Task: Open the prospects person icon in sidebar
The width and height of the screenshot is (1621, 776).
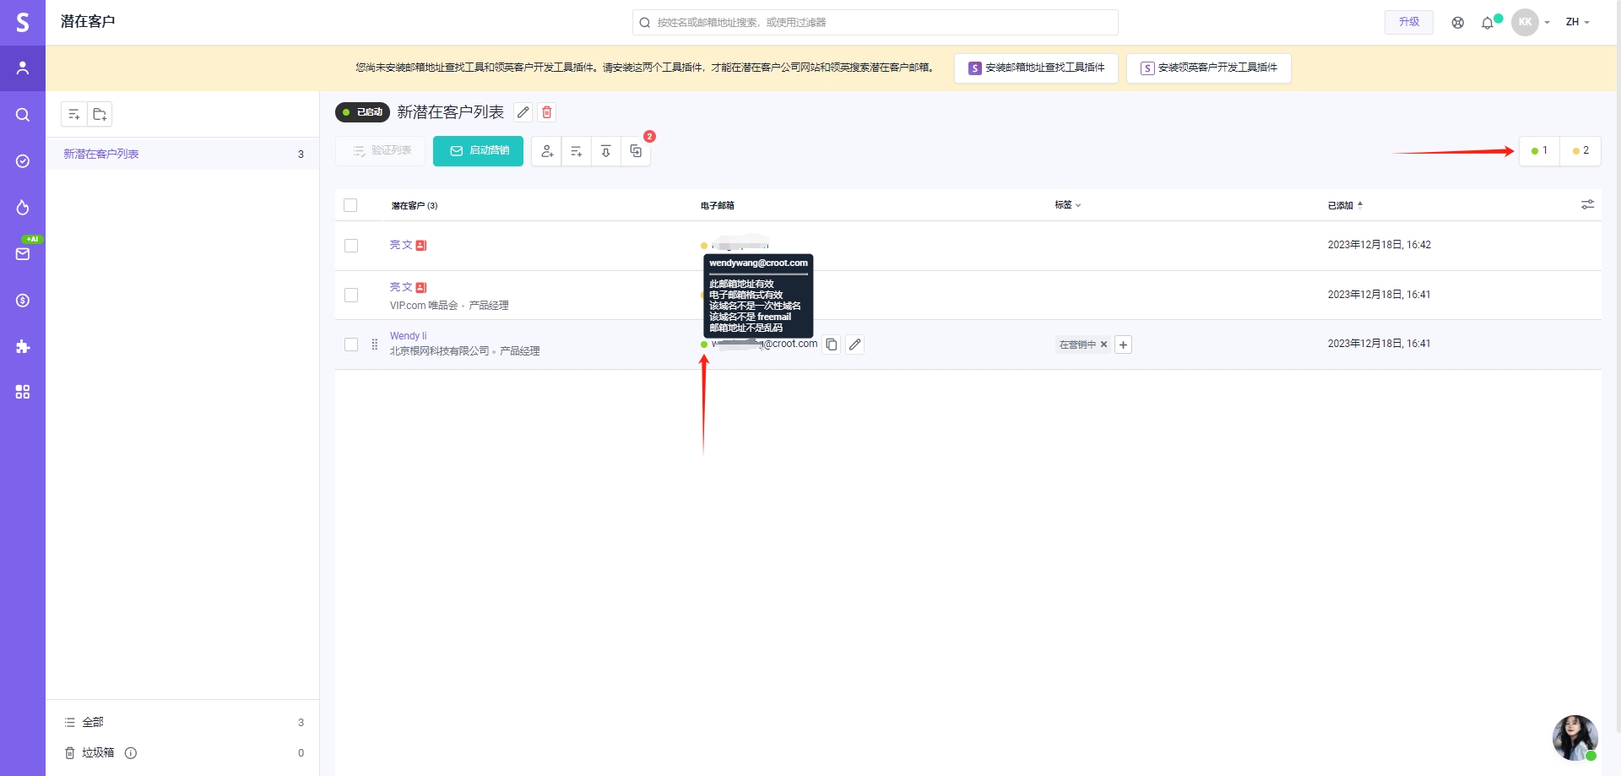Action: 23,68
